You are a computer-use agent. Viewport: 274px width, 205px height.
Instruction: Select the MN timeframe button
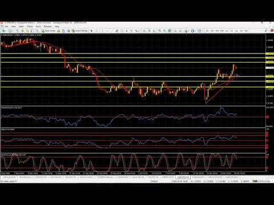pos(246,31)
